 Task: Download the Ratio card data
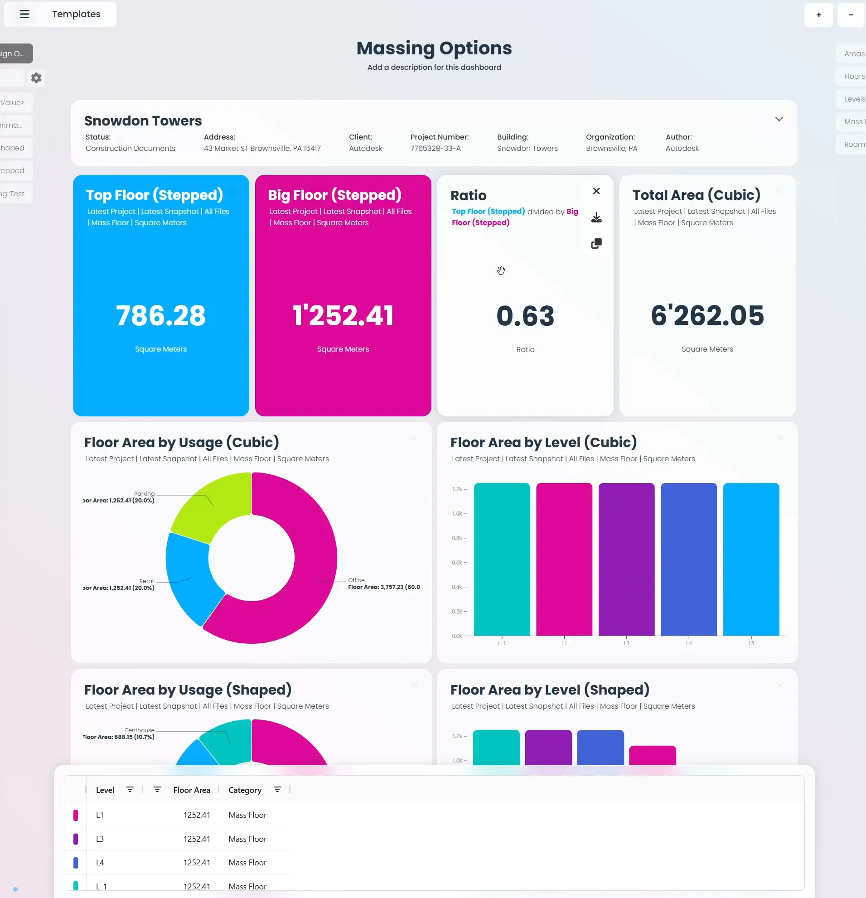point(596,217)
